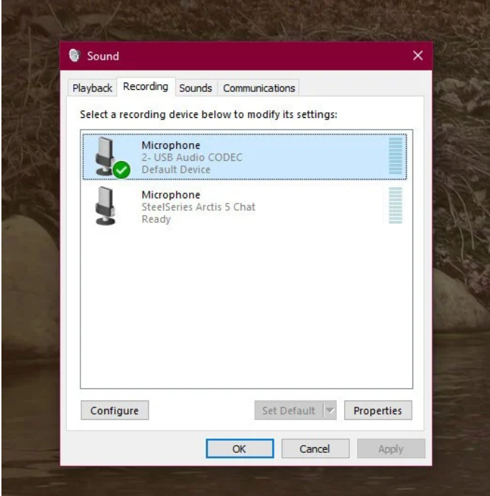
Task: Expand the Set Default dropdown arrow
Action: click(x=330, y=410)
